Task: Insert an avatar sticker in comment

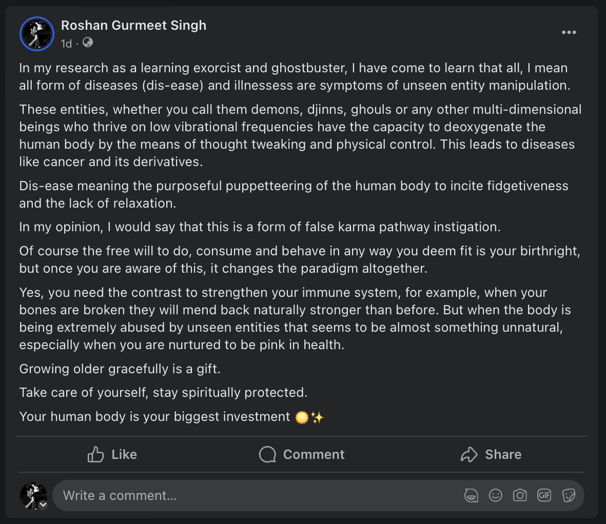Action: (471, 495)
